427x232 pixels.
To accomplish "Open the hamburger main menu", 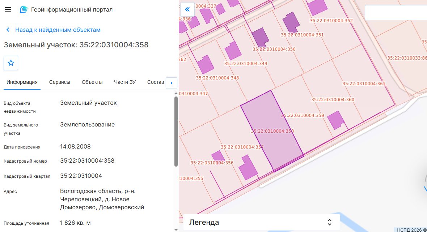I will pos(8,9).
